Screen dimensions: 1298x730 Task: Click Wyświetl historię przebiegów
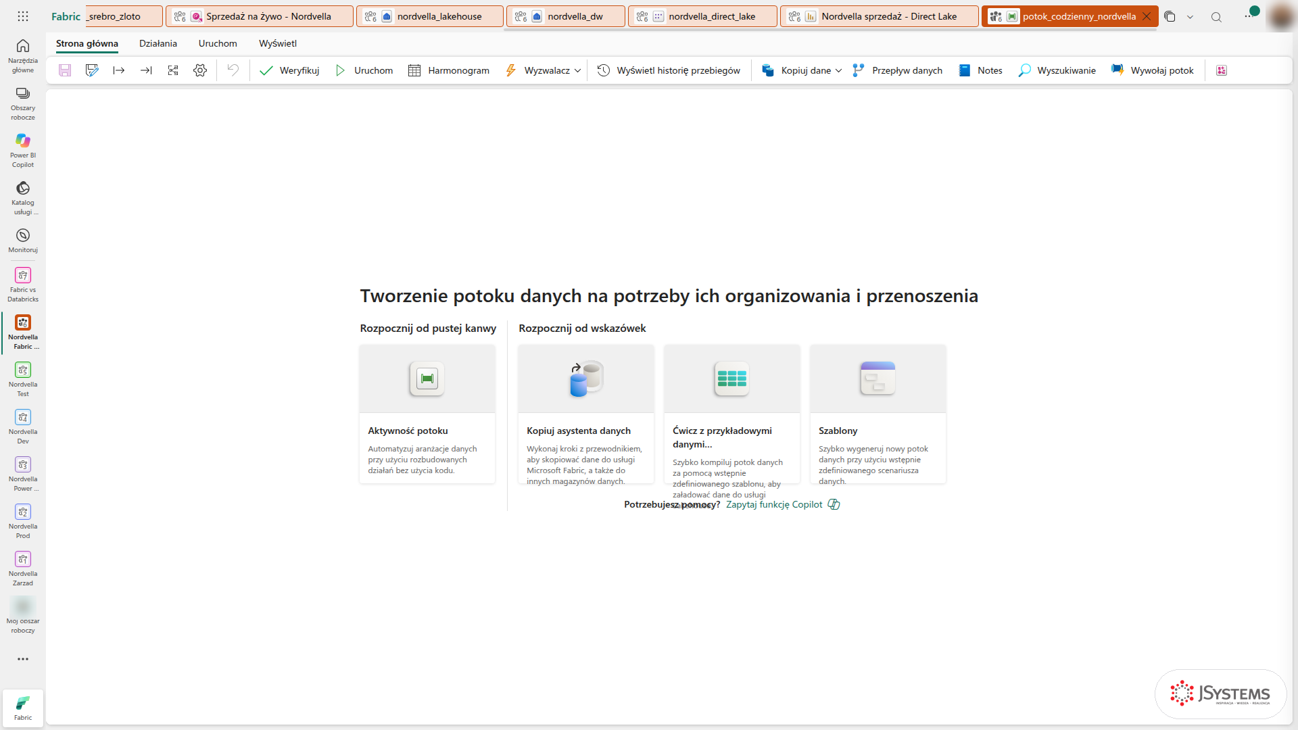pyautogui.click(x=669, y=70)
